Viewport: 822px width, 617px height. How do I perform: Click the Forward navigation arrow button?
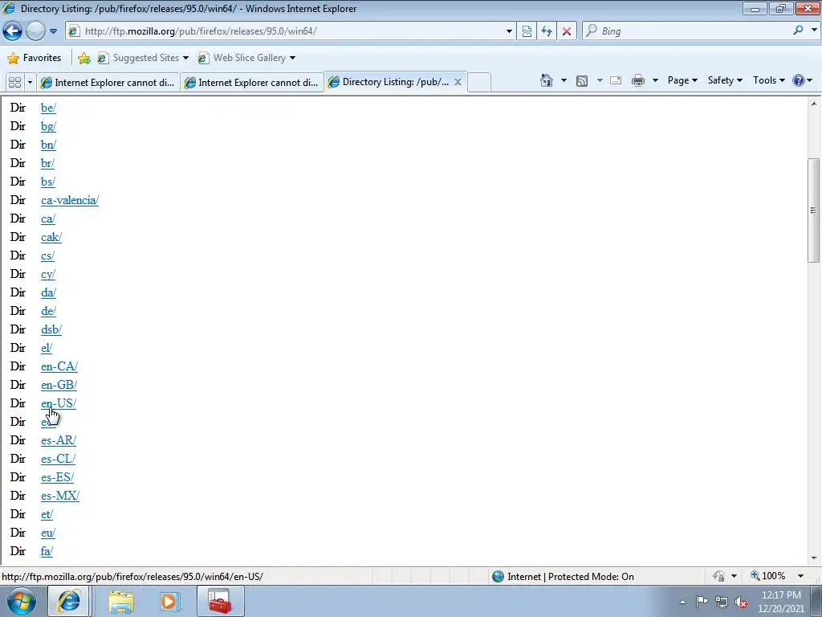pos(35,31)
